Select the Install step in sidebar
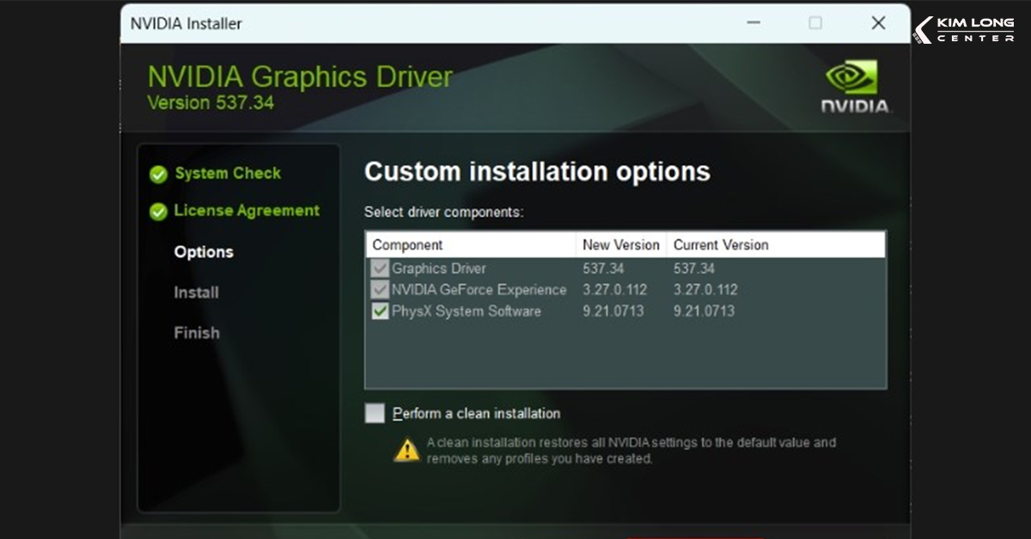The width and height of the screenshot is (1031, 539). [x=195, y=293]
